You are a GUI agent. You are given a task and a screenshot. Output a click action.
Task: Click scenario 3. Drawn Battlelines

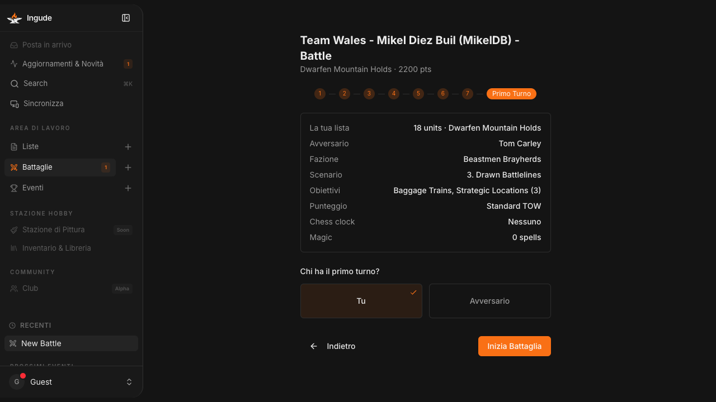point(504,175)
